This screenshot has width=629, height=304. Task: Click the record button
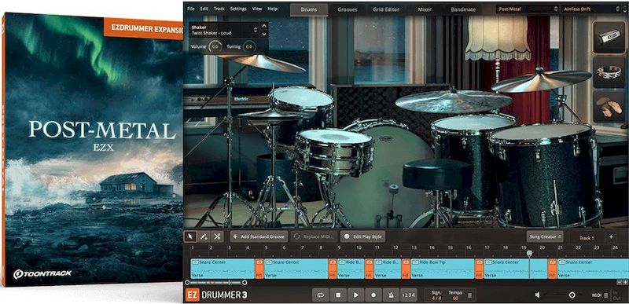373,295
